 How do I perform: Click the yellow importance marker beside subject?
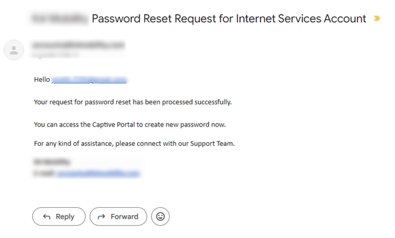pyautogui.click(x=377, y=18)
